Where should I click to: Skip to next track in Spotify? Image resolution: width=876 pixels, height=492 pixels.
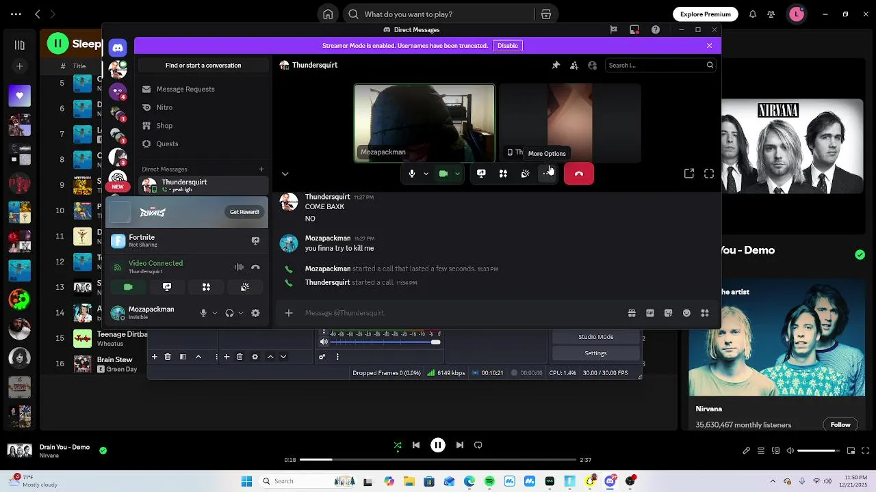point(460,445)
